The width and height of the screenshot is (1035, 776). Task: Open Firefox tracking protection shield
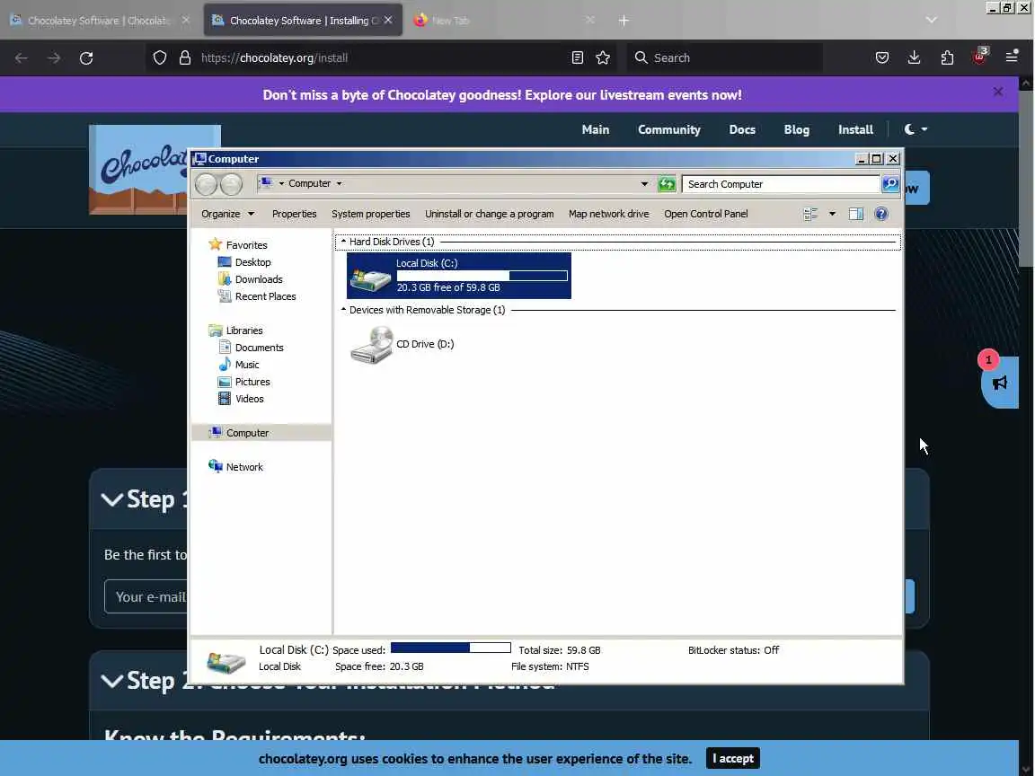click(160, 58)
